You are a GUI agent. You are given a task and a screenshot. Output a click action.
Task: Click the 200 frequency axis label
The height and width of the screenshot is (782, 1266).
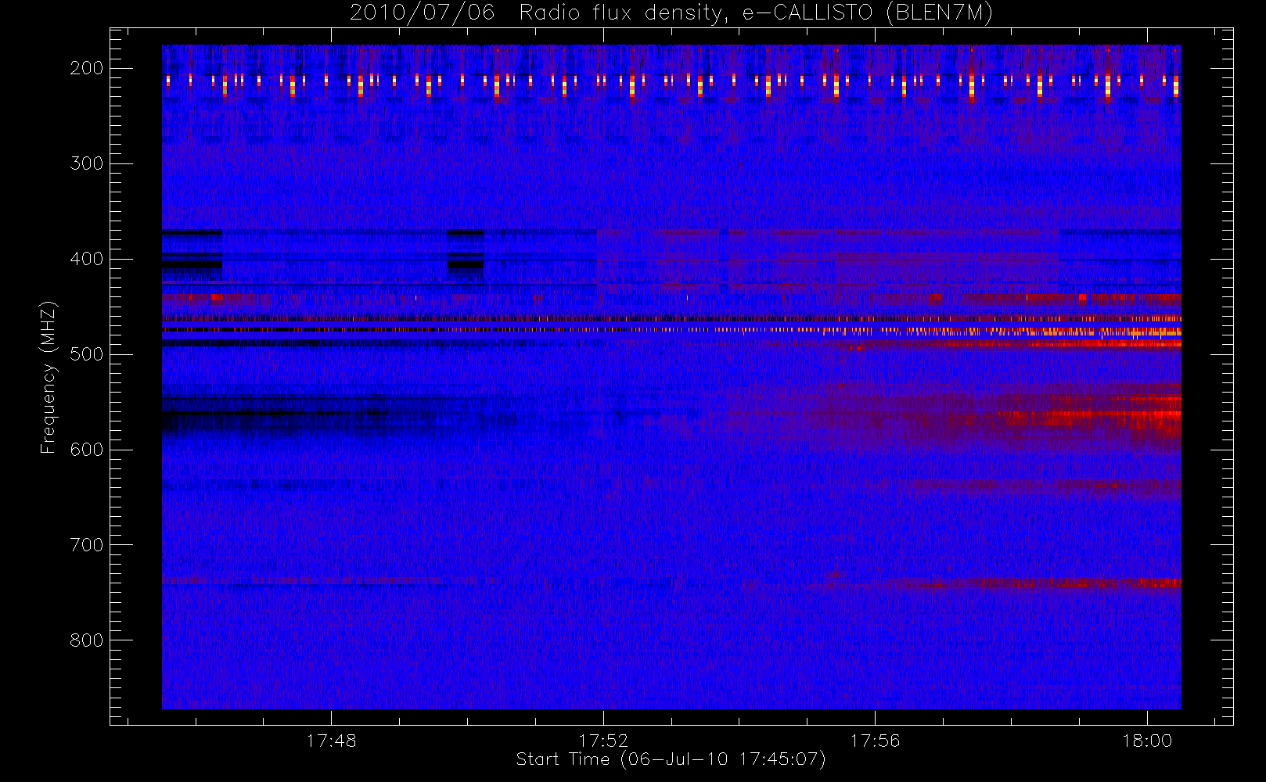tap(87, 68)
